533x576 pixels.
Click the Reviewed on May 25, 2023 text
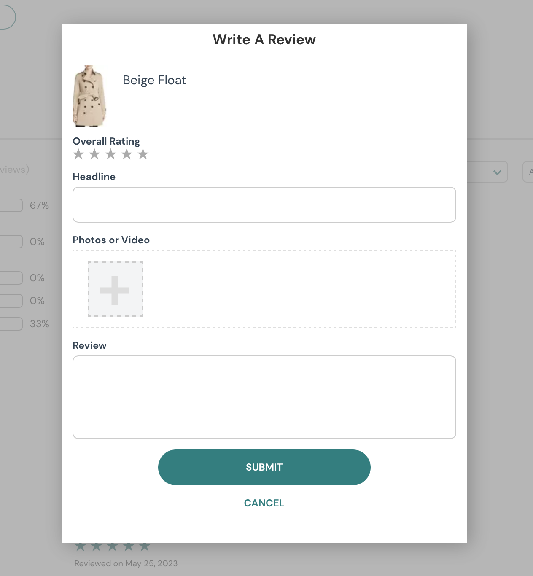coord(126,563)
